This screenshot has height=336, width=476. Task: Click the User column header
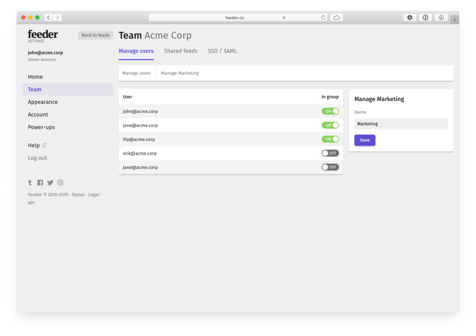127,97
